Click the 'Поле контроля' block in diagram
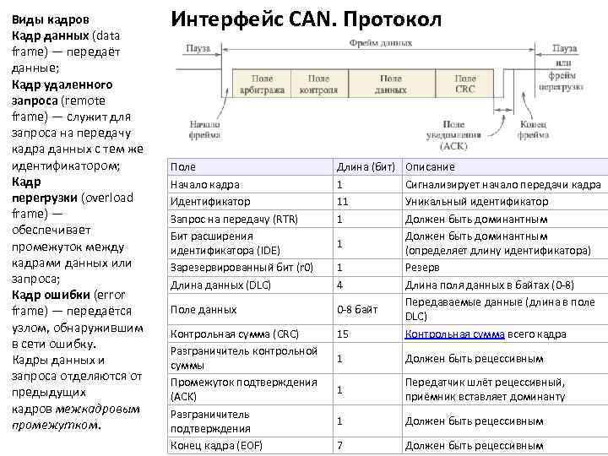Viewport: 608px width, 456px height. [319, 84]
